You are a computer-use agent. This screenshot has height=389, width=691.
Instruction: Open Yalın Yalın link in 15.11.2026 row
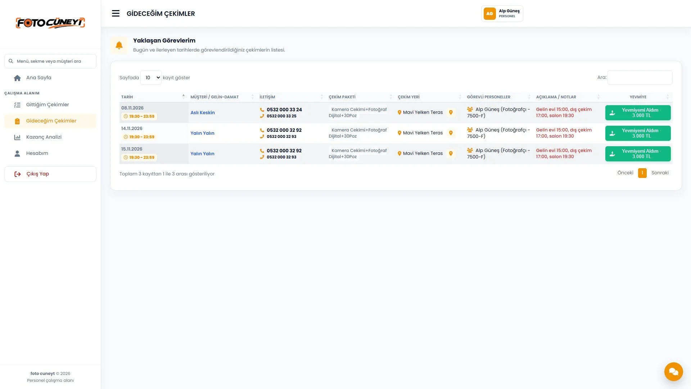pos(202,154)
